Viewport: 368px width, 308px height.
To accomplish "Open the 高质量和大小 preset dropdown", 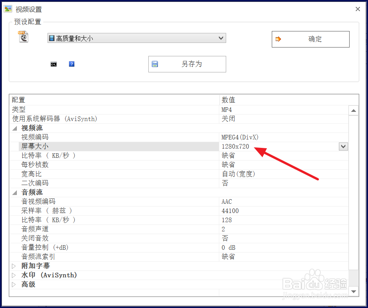I will [x=221, y=38].
